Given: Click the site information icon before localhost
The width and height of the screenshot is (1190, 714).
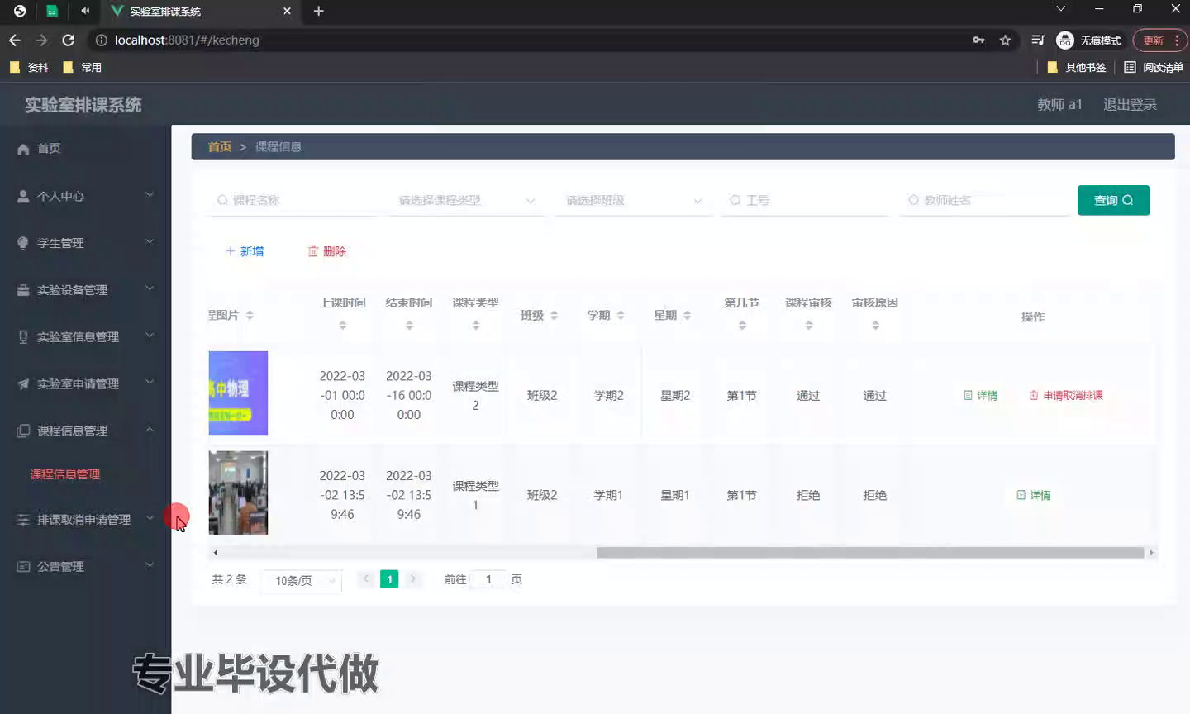Looking at the screenshot, I should [x=102, y=40].
